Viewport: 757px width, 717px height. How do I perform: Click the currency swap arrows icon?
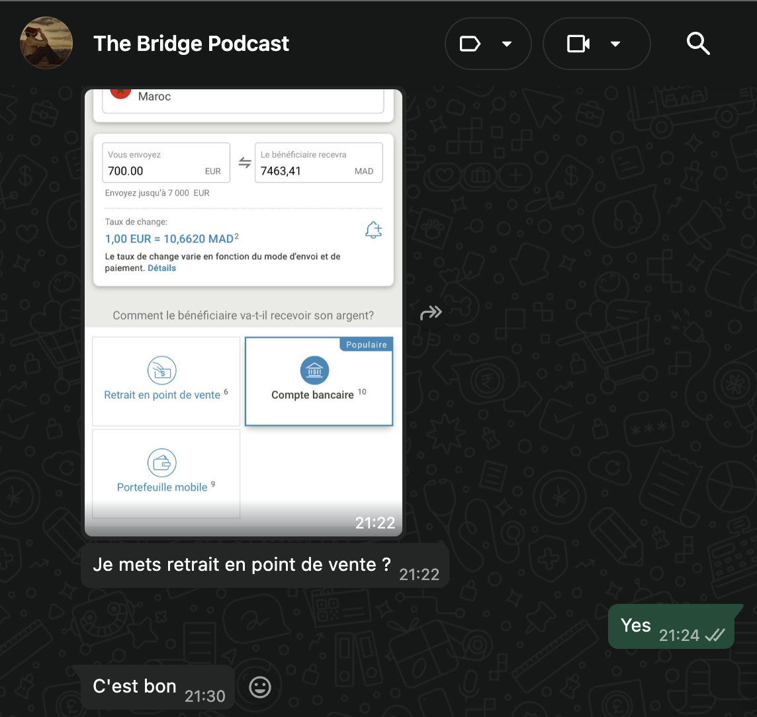[x=245, y=163]
